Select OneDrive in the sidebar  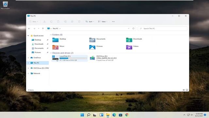click(x=37, y=58)
